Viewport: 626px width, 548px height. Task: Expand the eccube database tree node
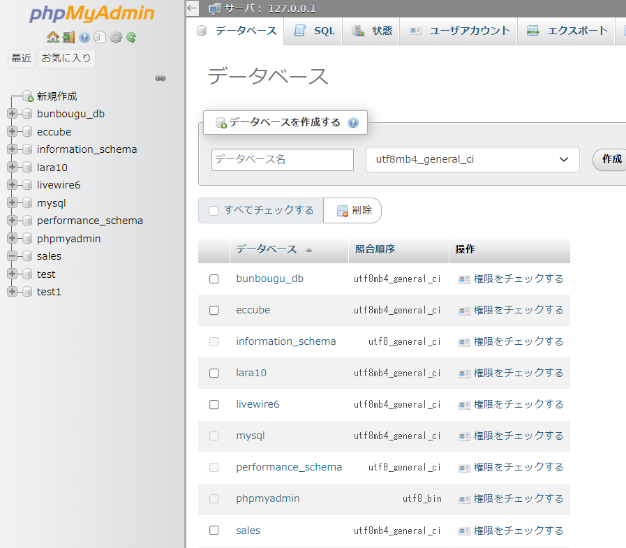(x=12, y=132)
